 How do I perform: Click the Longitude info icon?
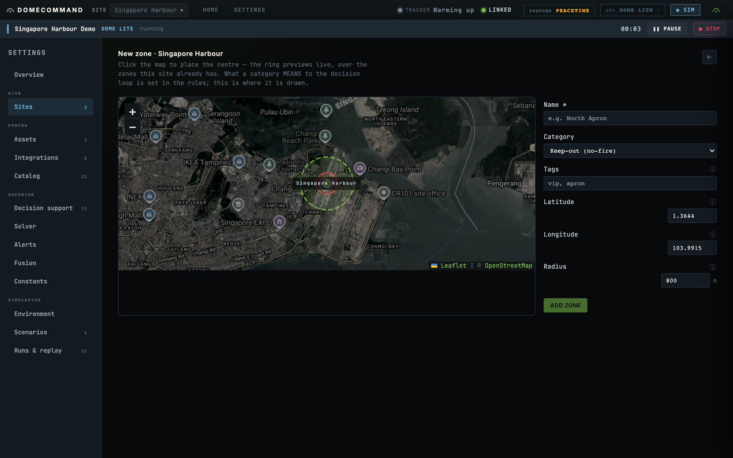pyautogui.click(x=712, y=234)
